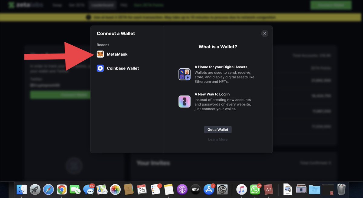Open the Learn More link

(218, 139)
